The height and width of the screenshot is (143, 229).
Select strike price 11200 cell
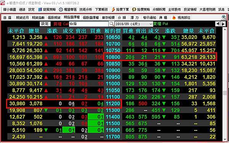[x=113, y=104]
